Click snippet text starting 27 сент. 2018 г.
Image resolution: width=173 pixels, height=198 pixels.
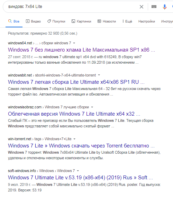[x=75, y=60]
